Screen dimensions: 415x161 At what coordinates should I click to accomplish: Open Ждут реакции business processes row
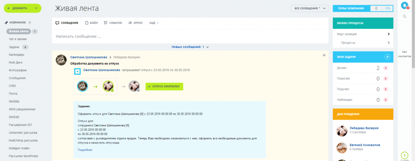(x=363, y=34)
